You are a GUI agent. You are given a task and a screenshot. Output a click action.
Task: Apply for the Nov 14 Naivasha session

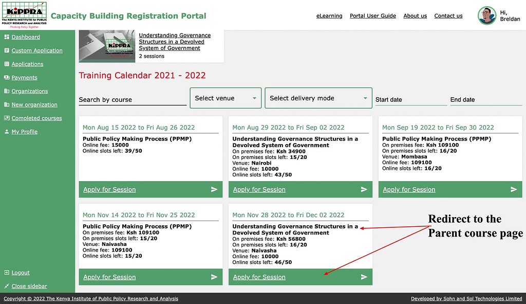109,277
